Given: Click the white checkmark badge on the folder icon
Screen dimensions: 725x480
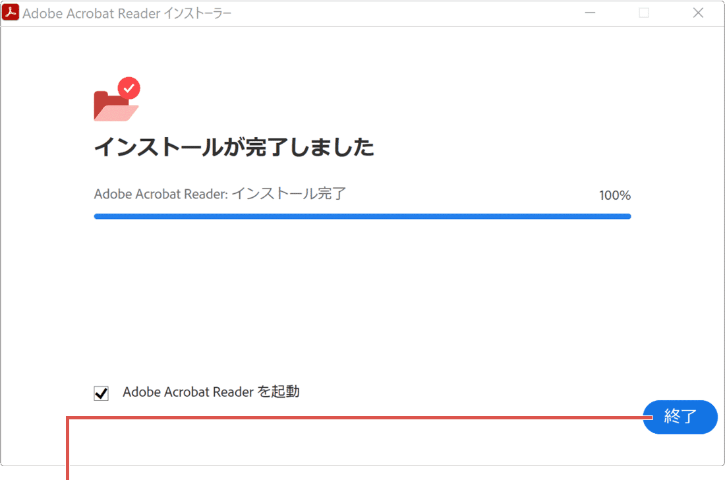Looking at the screenshot, I should coord(129,86).
